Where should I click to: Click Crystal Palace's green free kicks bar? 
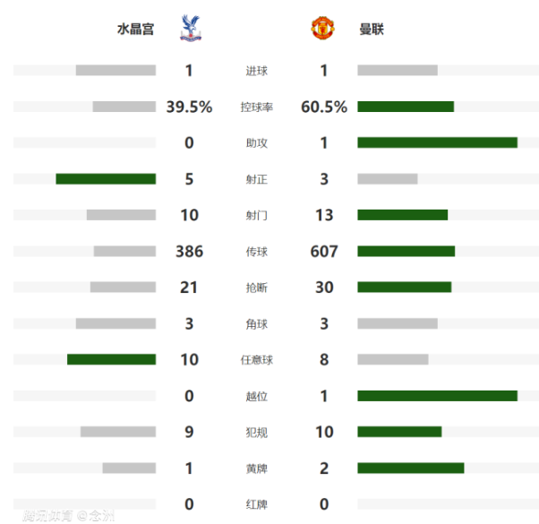tap(111, 360)
